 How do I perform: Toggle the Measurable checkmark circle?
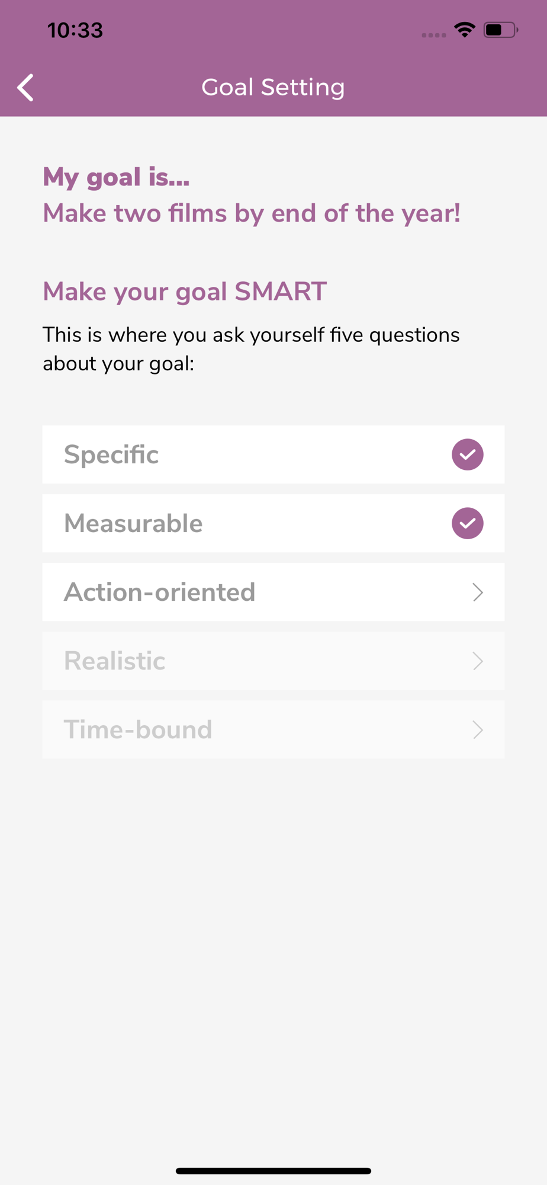coord(468,523)
